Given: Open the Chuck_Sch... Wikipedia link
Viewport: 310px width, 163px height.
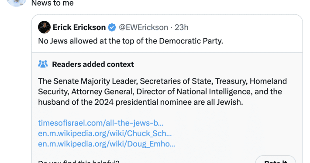Looking at the screenshot, I should [x=105, y=133].
